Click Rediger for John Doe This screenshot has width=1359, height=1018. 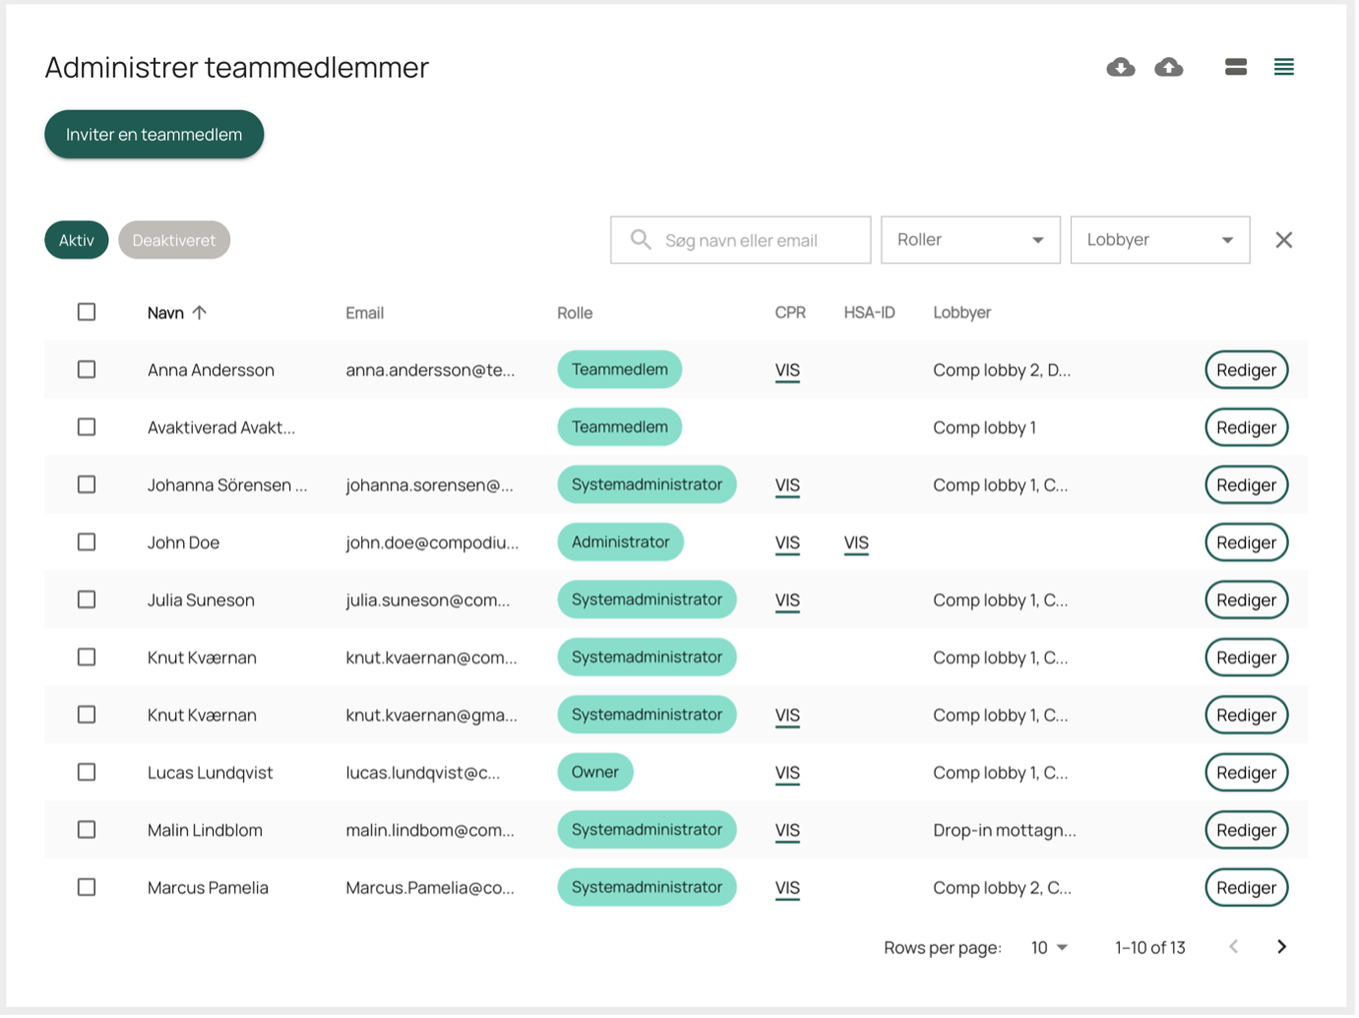click(x=1246, y=542)
